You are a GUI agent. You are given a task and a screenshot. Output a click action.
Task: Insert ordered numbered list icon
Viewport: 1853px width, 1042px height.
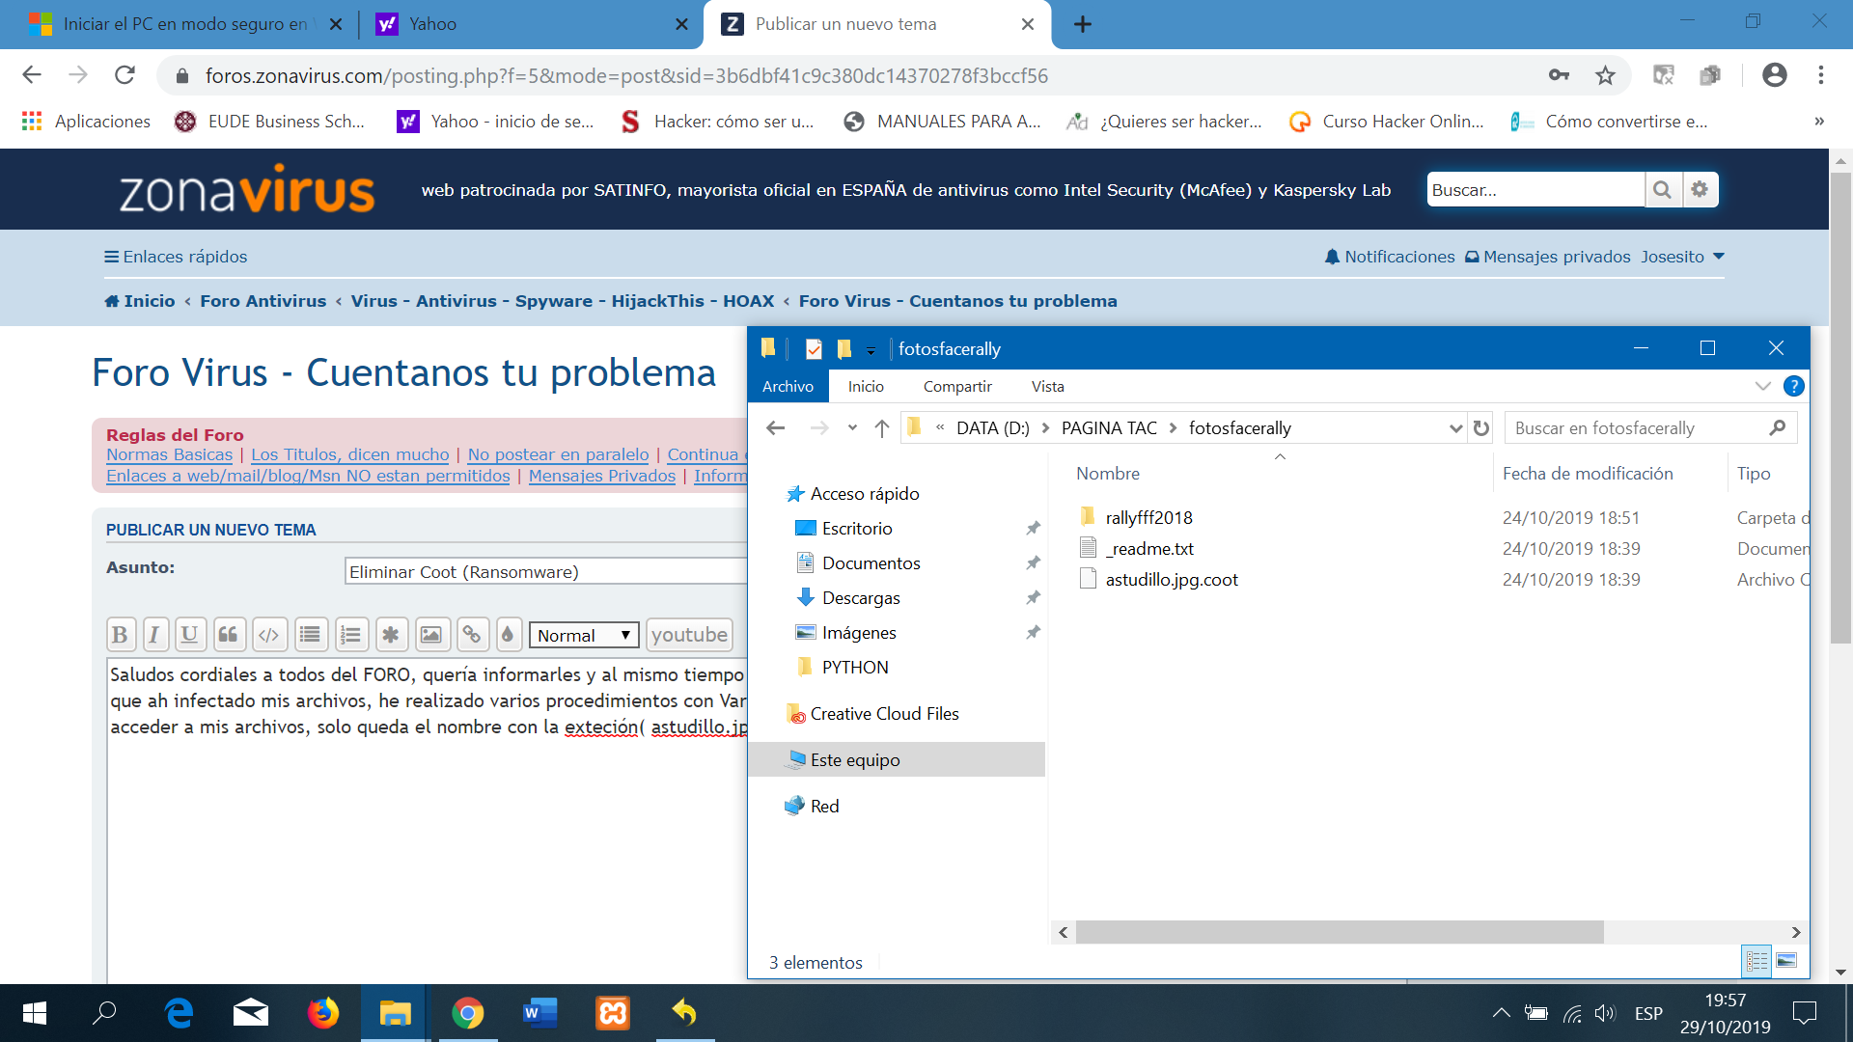coord(350,635)
